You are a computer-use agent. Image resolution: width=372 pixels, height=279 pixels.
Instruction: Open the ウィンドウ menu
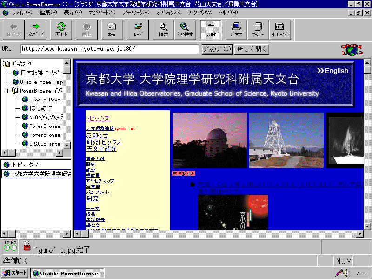click(199, 13)
